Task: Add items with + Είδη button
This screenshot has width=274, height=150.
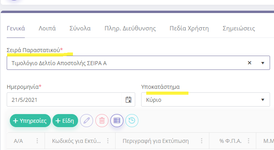Action: click(65, 121)
